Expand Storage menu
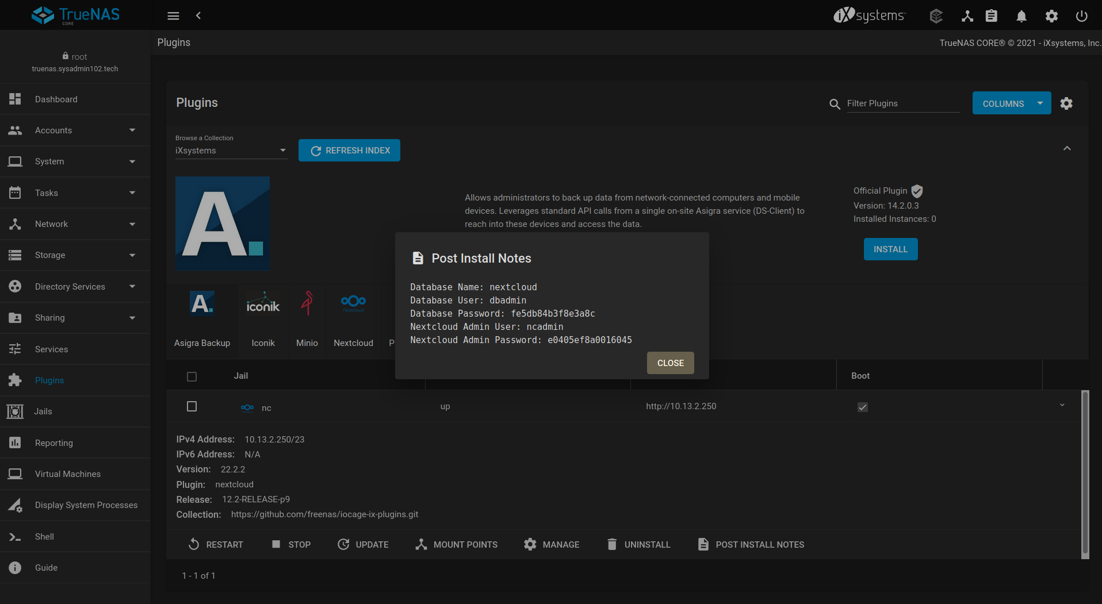This screenshot has width=1102, height=604. [75, 255]
